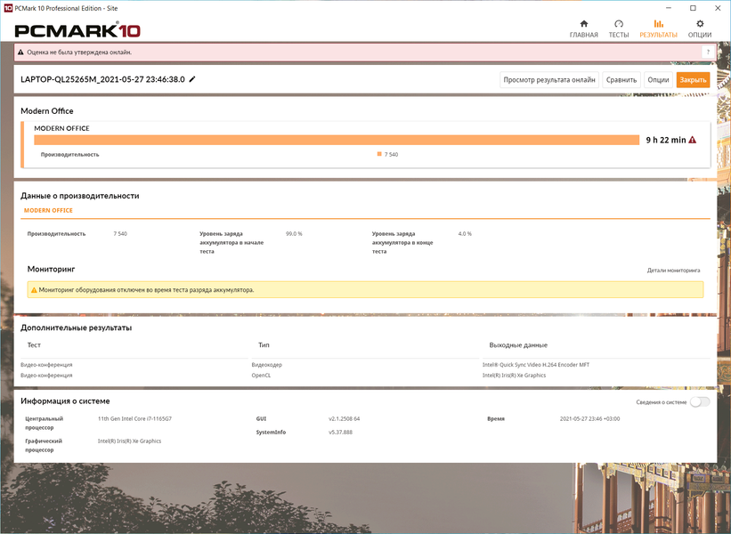Viewport: 731px width, 534px height.
Task: Click the result name LAPTOP-QL25265M_2021-05-27 23:46:38.0
Action: click(x=102, y=79)
